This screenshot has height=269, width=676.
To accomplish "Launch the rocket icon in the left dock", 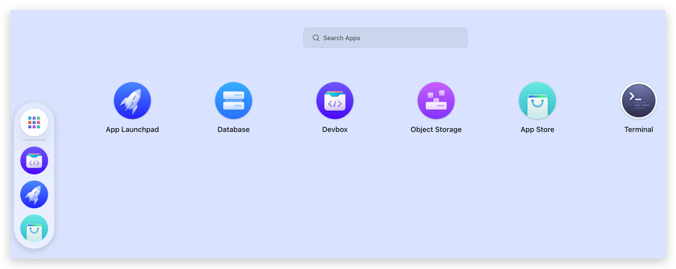I will click(34, 194).
